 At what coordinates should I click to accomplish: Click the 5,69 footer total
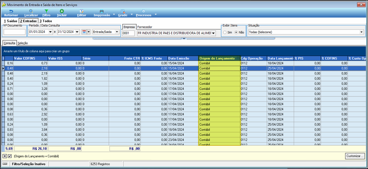(x=9, y=148)
